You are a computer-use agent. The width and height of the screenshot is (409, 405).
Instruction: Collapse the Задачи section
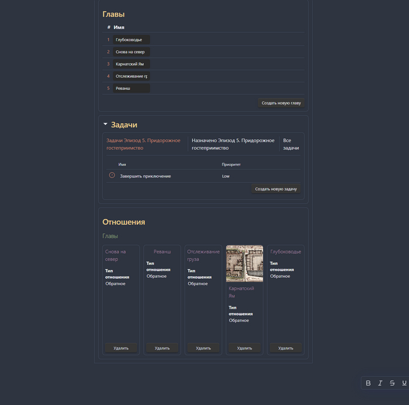[105, 124]
